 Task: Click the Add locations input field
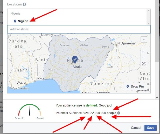[79, 29]
